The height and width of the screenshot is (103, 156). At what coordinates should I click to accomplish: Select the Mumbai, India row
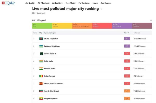tap(92, 68)
